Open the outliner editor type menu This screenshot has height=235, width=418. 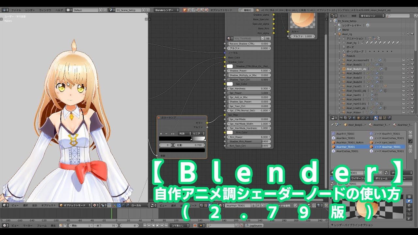point(334,16)
